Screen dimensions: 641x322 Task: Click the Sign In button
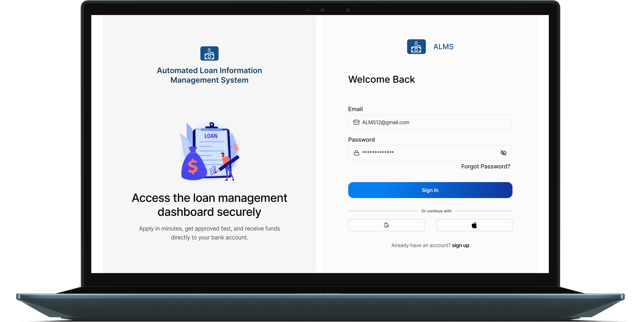pos(430,190)
